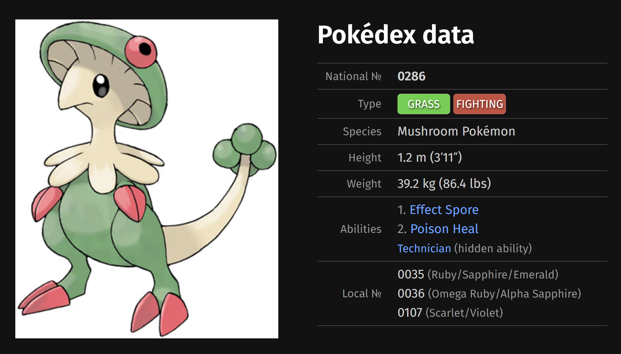Click the national number 0286

[x=412, y=76]
